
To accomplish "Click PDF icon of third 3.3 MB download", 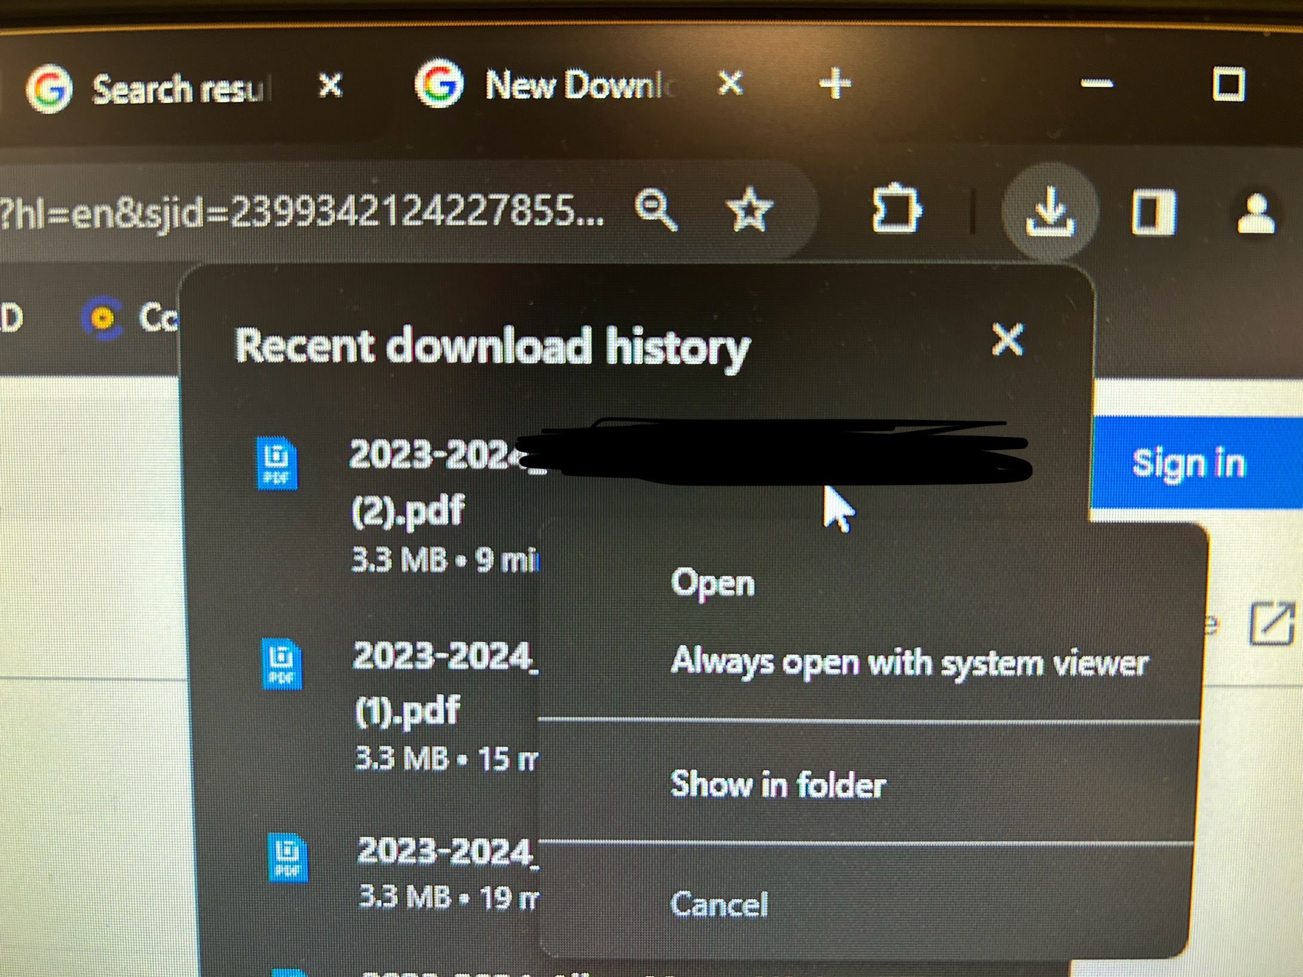I will 287,857.
